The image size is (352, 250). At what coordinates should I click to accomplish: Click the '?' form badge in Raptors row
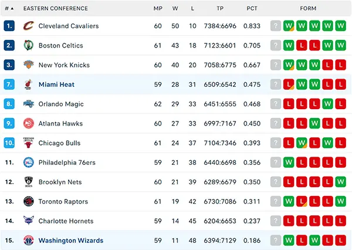point(276,201)
